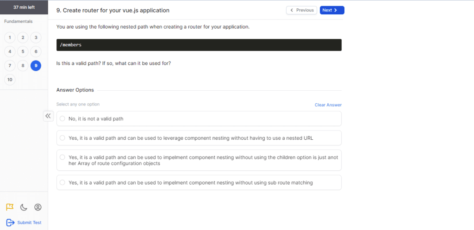Go to question 6
The width and height of the screenshot is (474, 230).
coord(36,51)
